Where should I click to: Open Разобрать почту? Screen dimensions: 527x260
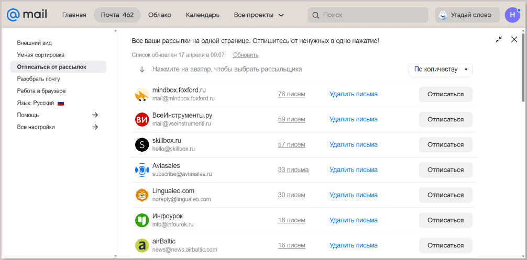38,79
